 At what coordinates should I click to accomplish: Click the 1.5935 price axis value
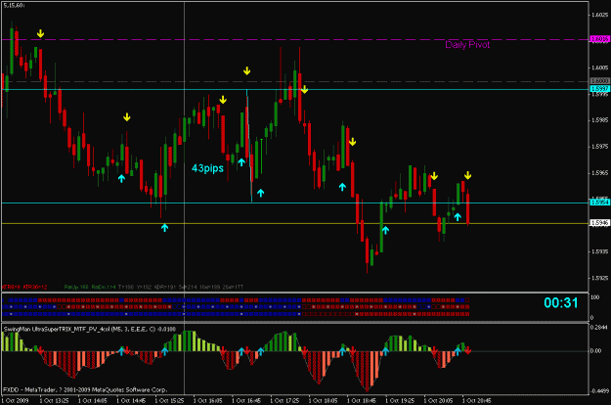599,251
